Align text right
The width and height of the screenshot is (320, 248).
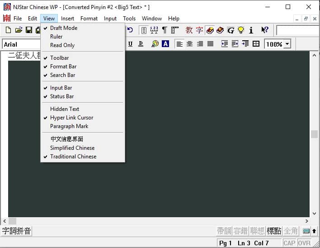click(200, 44)
